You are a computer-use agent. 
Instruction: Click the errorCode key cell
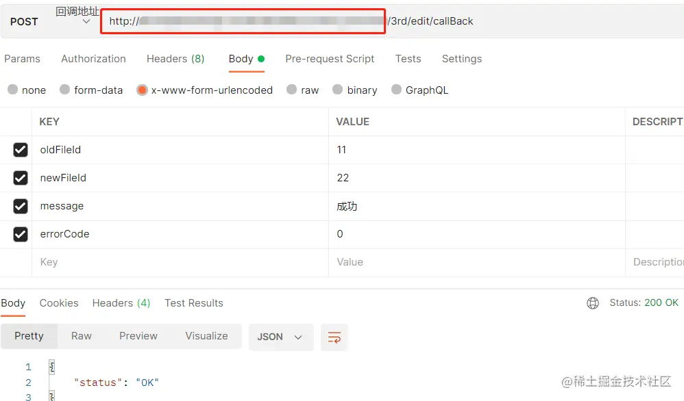pos(180,234)
